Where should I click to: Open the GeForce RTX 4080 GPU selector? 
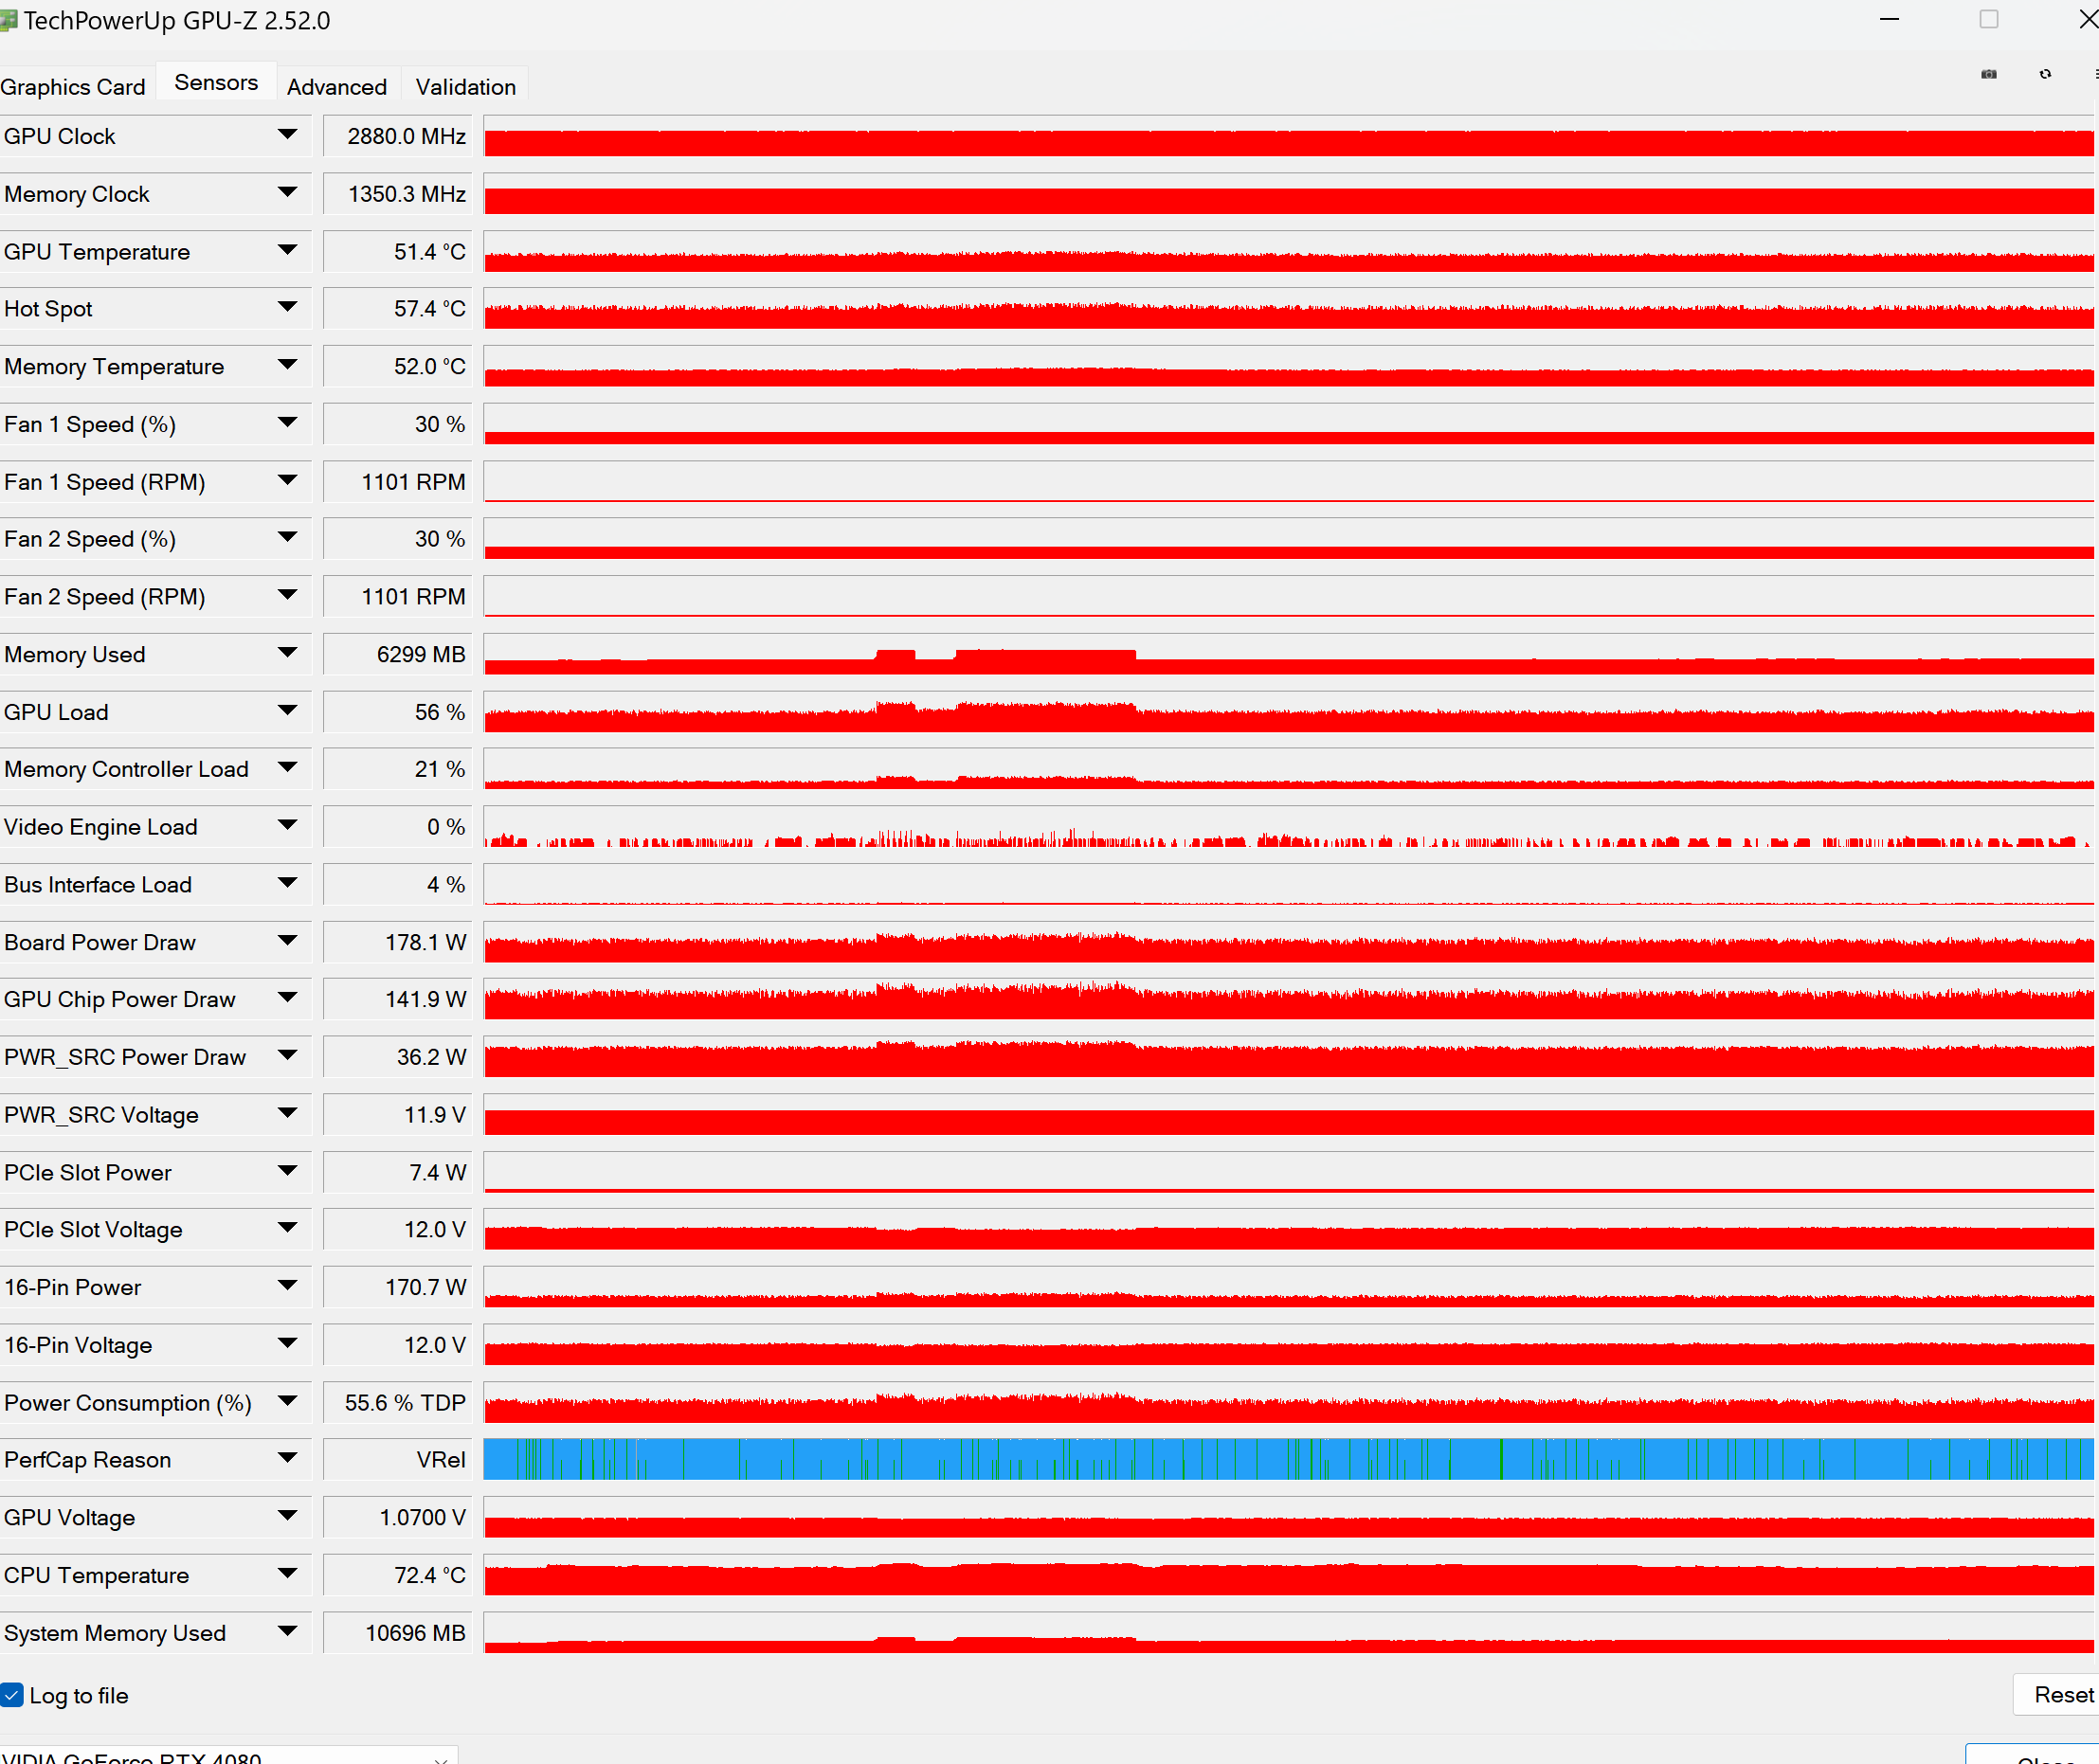coord(228,1757)
